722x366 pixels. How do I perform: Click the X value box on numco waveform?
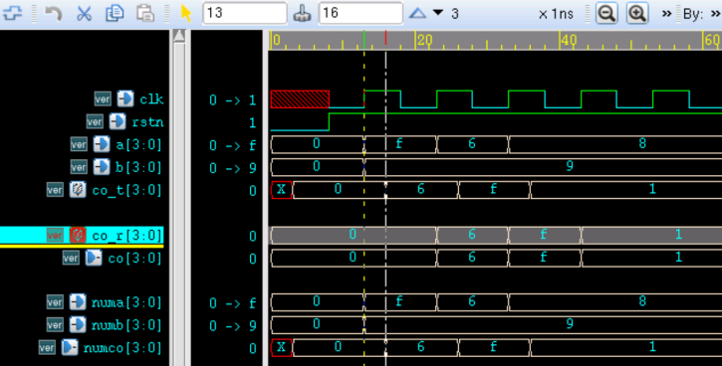click(x=281, y=347)
